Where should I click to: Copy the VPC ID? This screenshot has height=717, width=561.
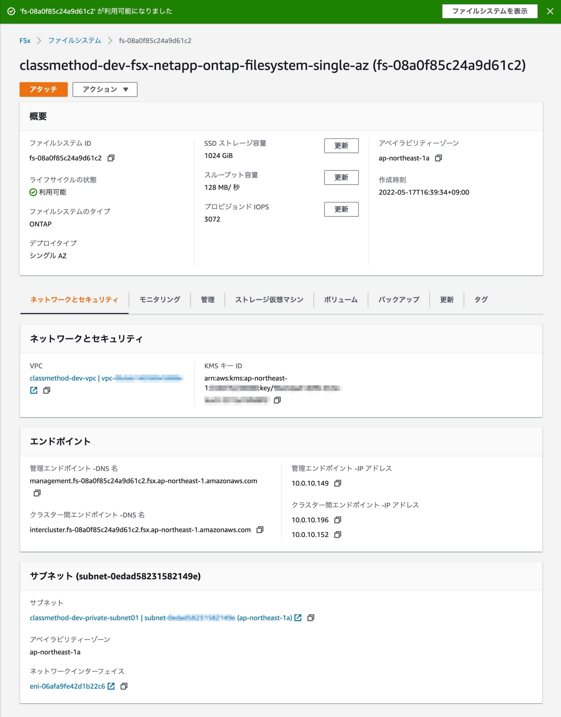(47, 390)
